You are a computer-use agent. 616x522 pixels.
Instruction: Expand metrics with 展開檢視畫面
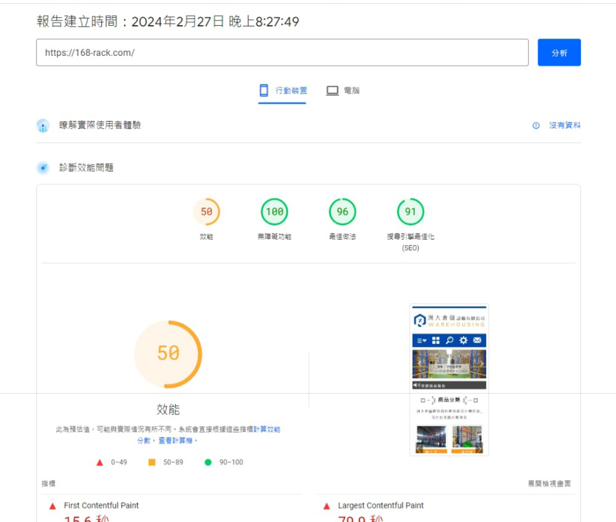coord(549,484)
